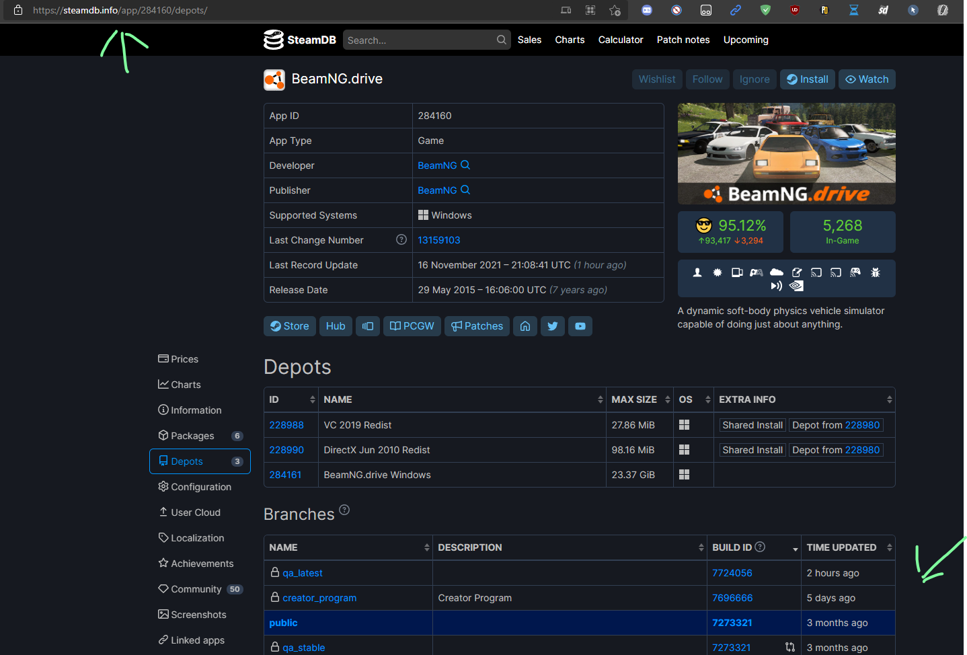967x655 pixels.
Task: Open depot 284161 link
Action: 285,475
